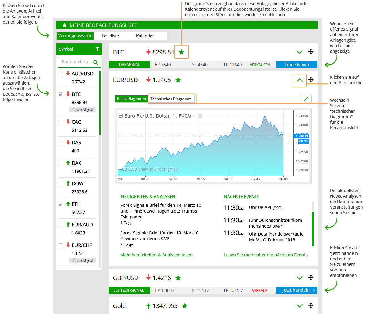Open Mehr Neuigkeiten & Analysen lesen link

pyautogui.click(x=156, y=255)
